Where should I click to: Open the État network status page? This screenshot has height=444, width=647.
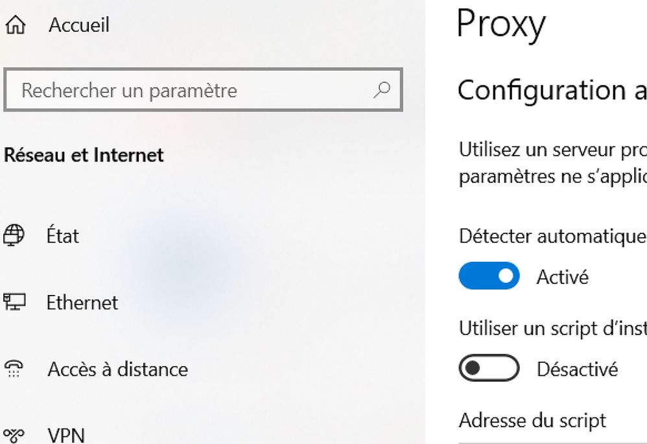pyautogui.click(x=63, y=235)
